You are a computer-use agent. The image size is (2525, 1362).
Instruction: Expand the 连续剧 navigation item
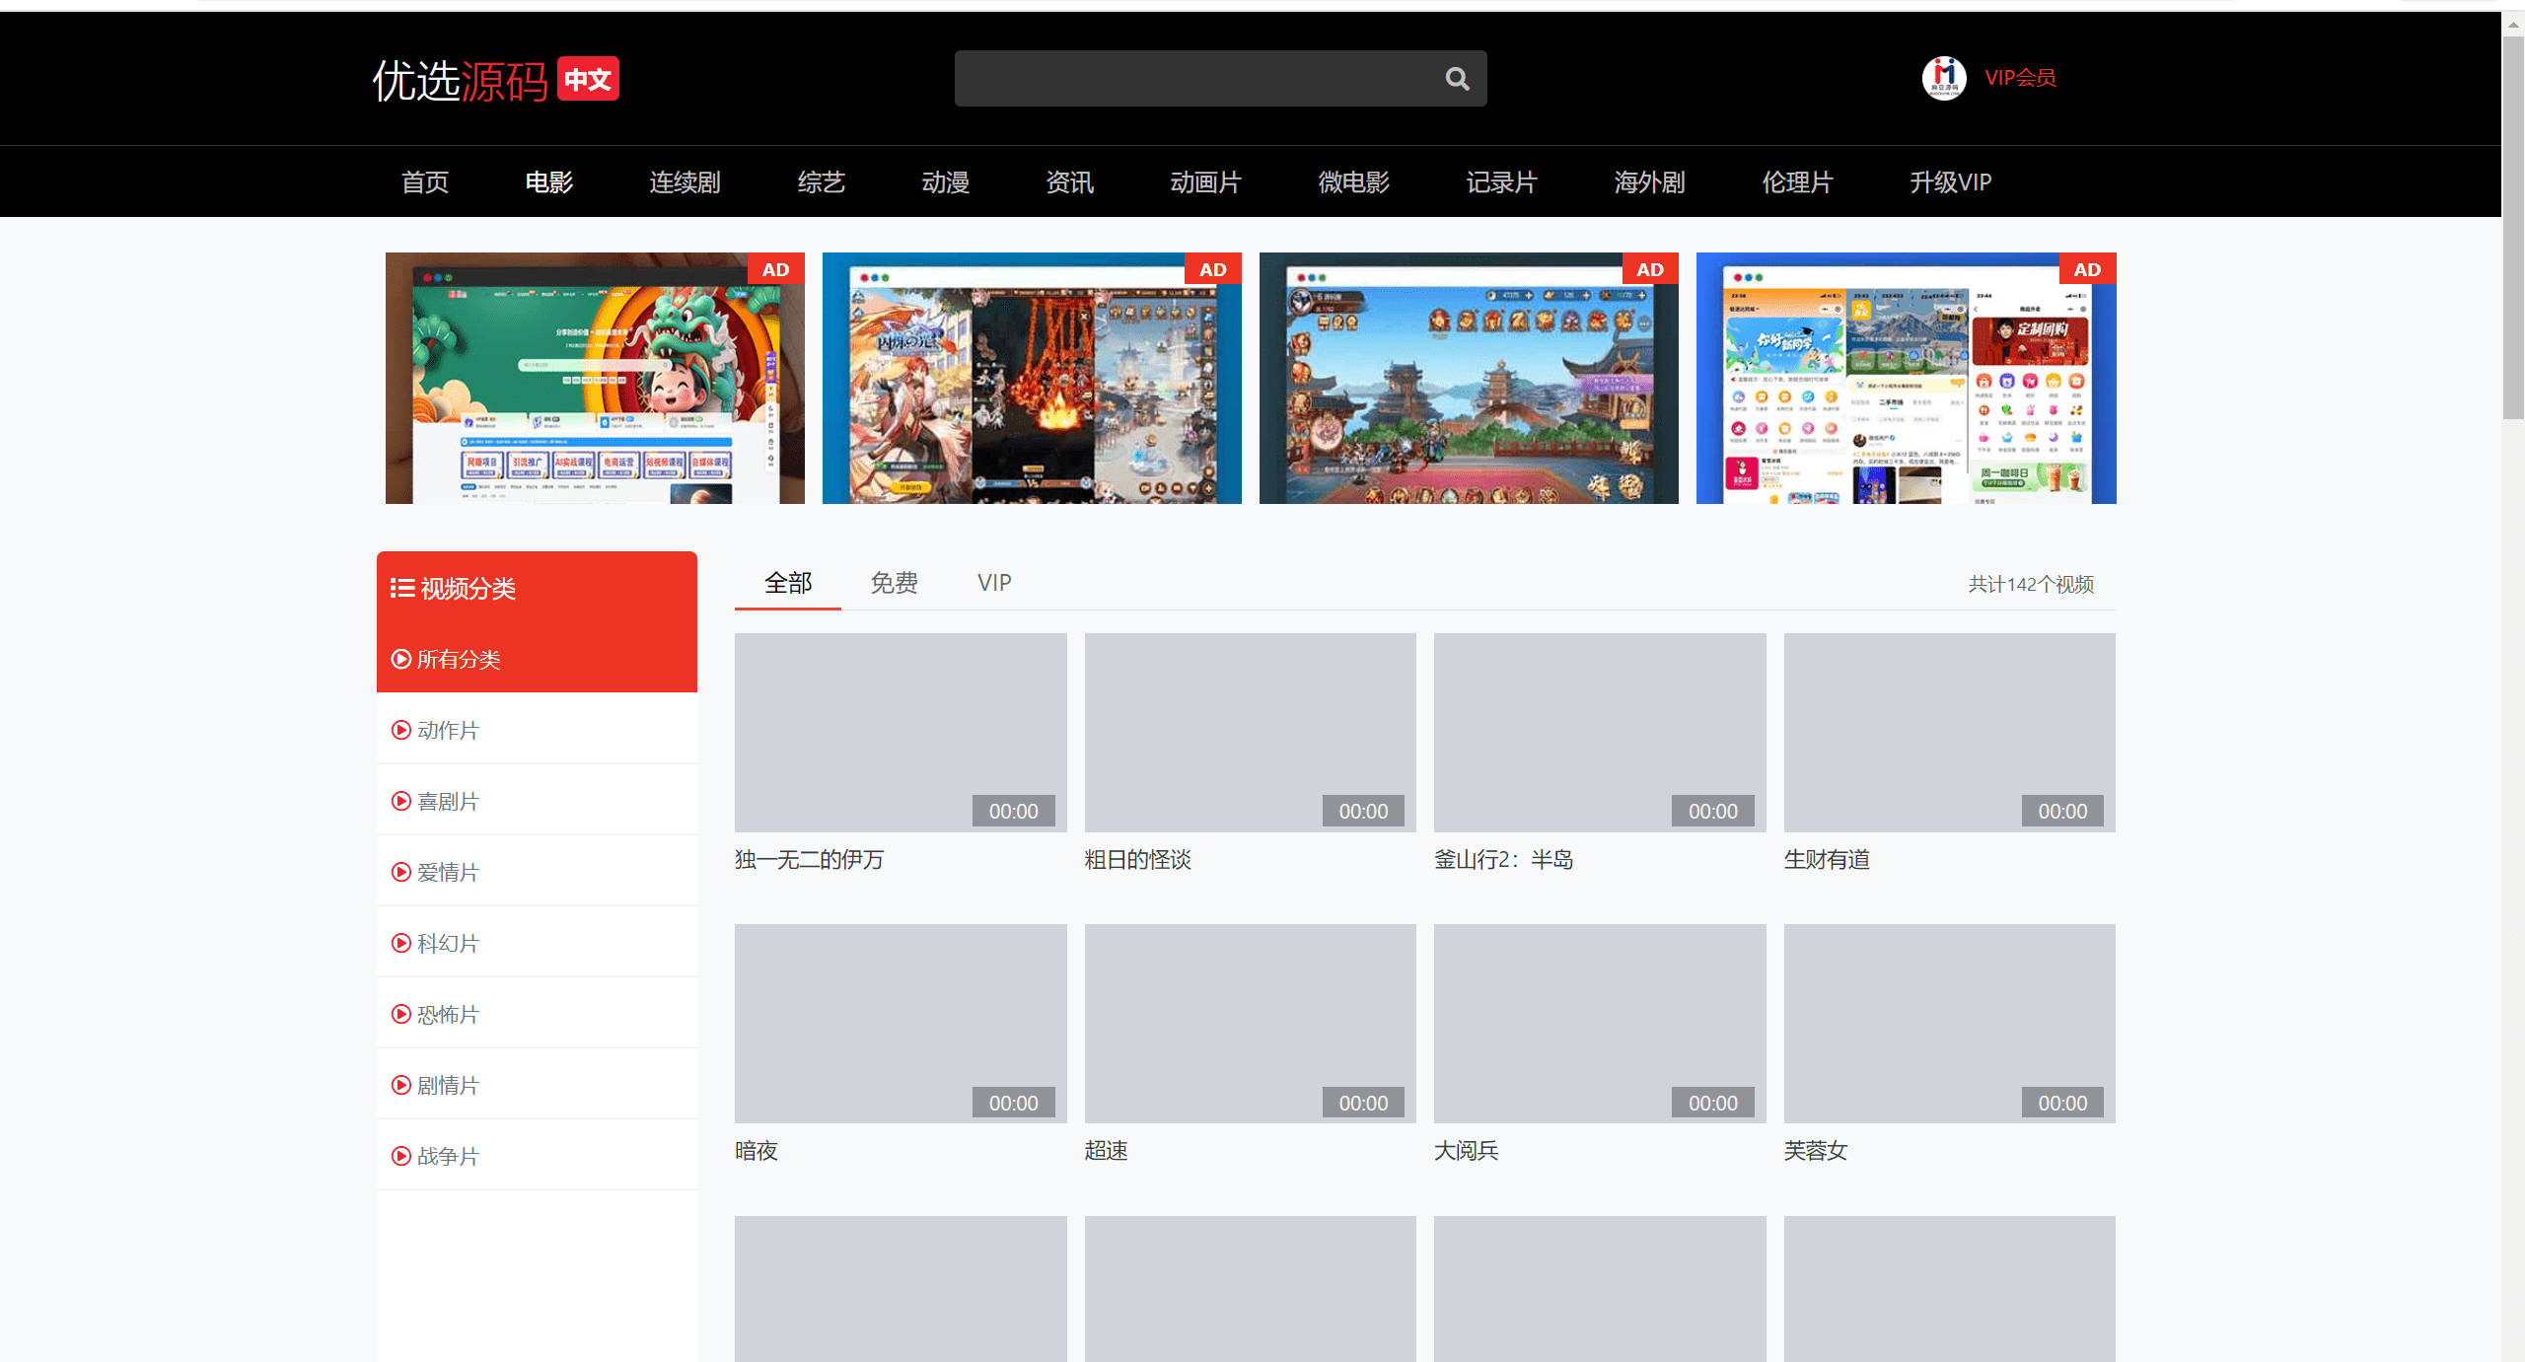(x=683, y=181)
